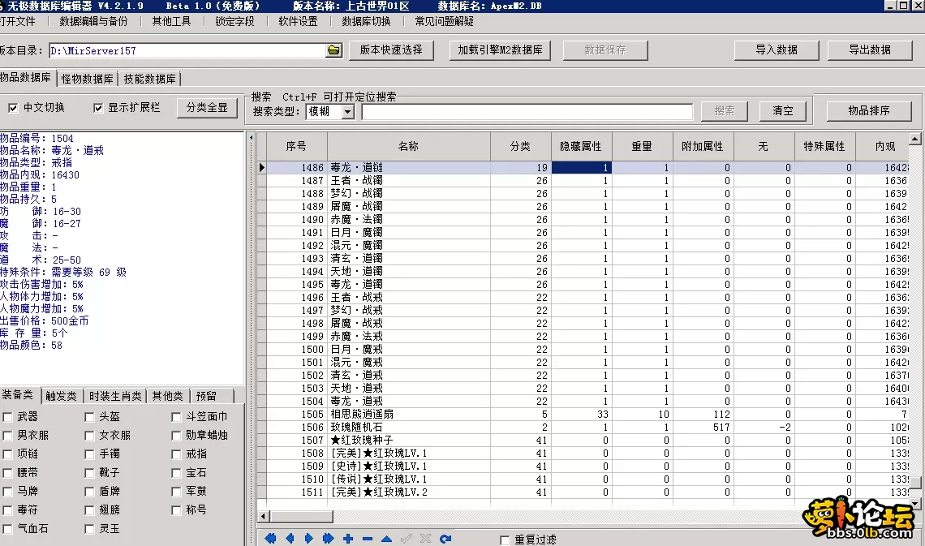Viewport: 925px width, 546px height.
Task: Toggle 显示扩展栏 checkbox
Action: (x=98, y=108)
